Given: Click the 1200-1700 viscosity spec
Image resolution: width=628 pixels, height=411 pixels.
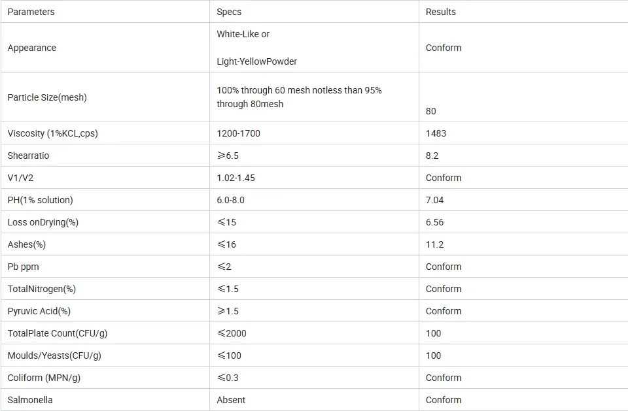Looking at the screenshot, I should [238, 133].
